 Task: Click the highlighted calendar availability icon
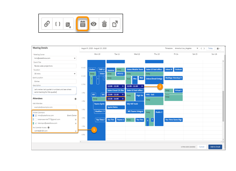(x=83, y=24)
